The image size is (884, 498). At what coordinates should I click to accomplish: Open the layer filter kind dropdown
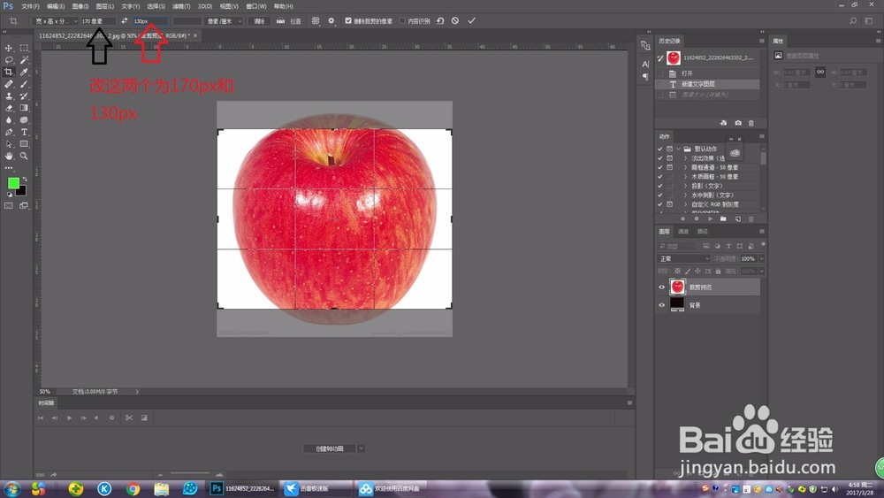[676, 246]
